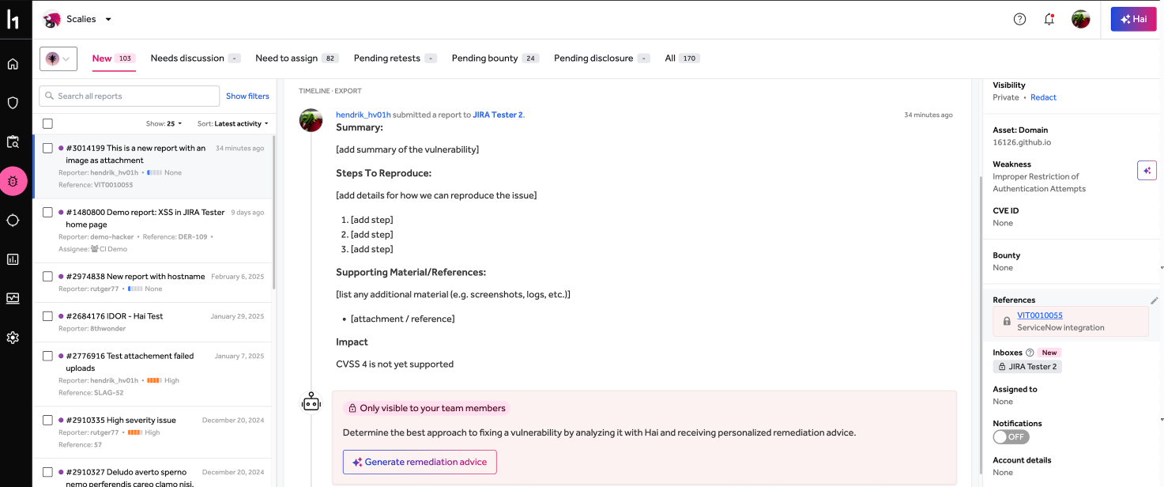1164x487 pixels.
Task: Open the shield icon in the left sidebar
Action: (13, 102)
